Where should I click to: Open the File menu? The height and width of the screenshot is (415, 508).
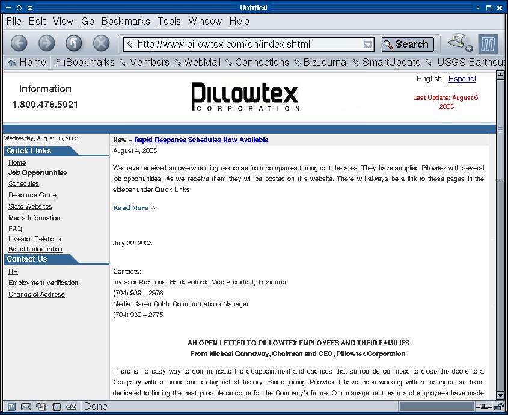point(14,22)
